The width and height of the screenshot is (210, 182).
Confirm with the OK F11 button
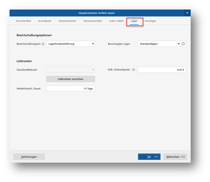(x=149, y=157)
